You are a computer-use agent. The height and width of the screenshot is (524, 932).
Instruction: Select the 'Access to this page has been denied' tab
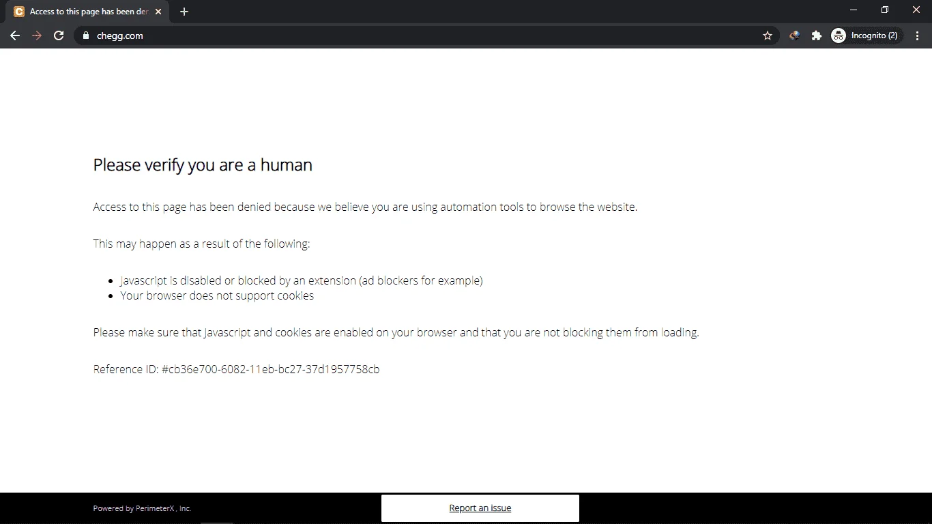click(x=87, y=12)
